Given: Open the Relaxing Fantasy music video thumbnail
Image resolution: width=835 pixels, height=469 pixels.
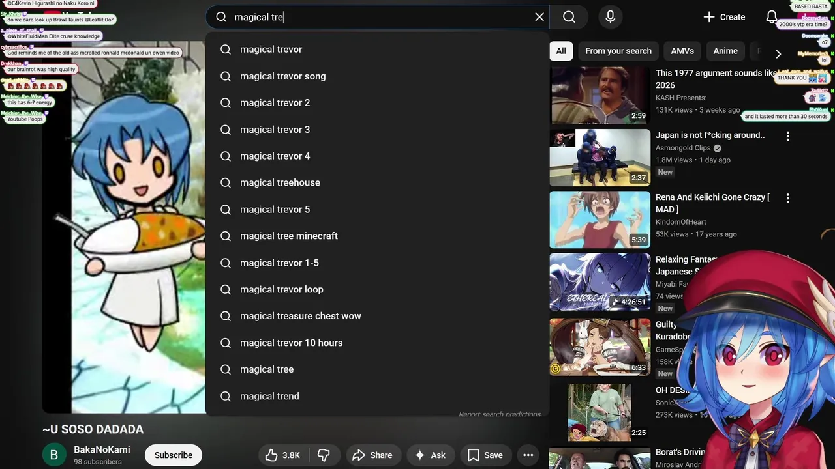Looking at the screenshot, I should 600,281.
